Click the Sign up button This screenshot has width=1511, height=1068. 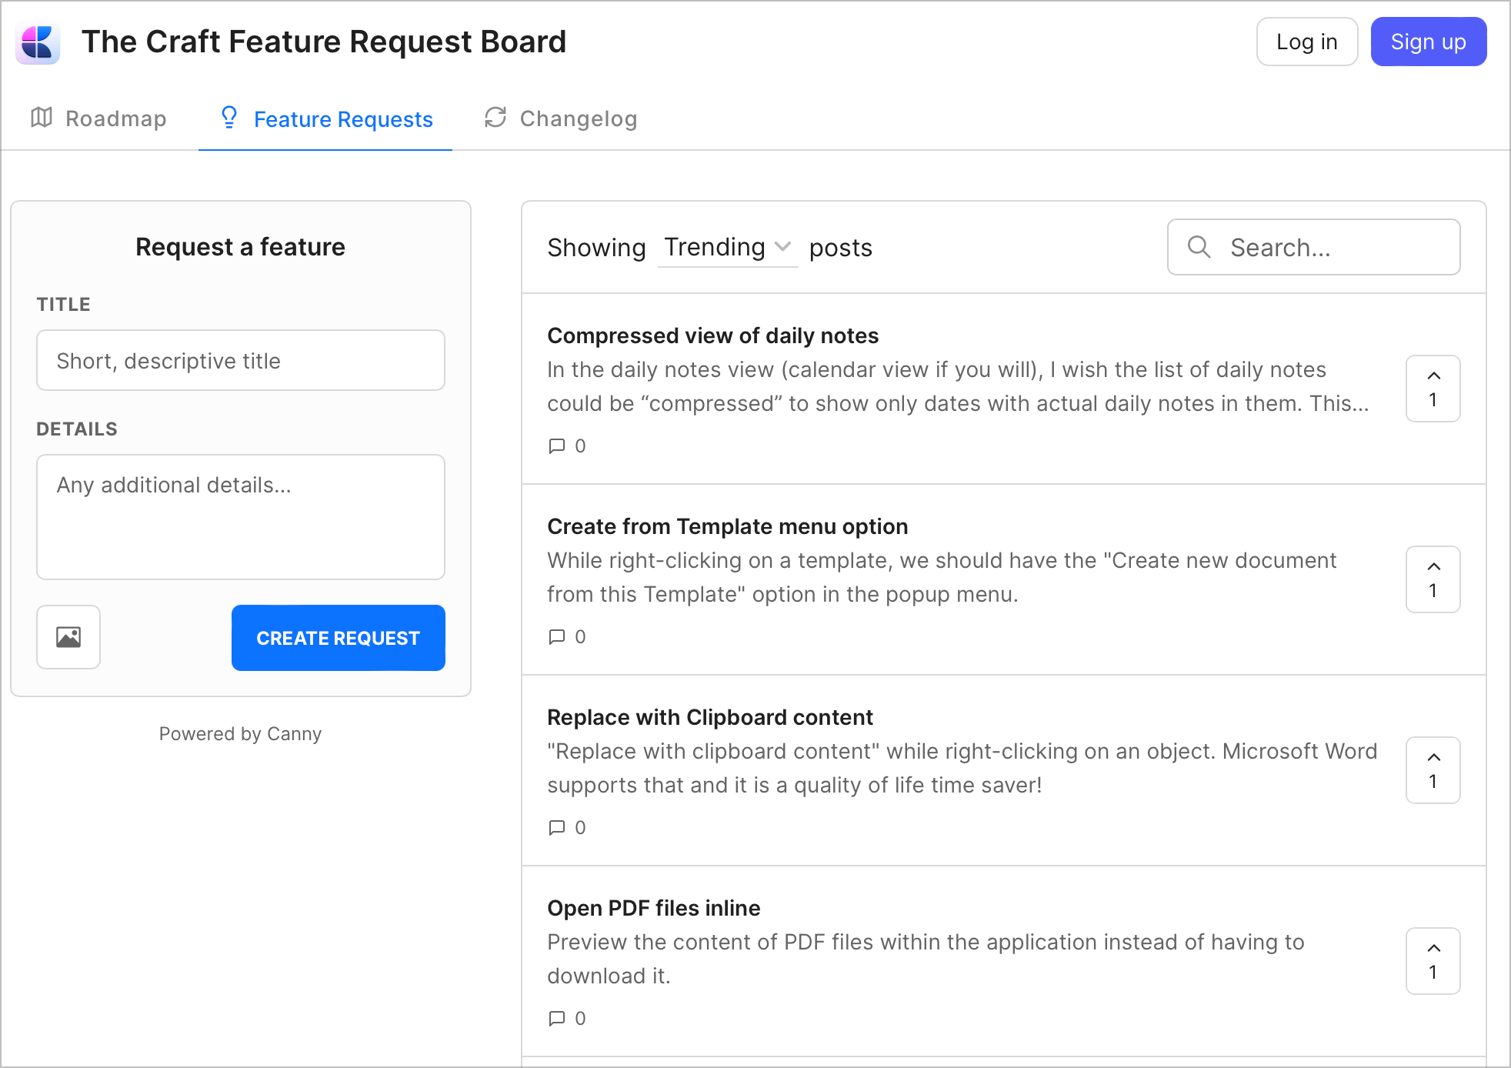click(x=1428, y=42)
